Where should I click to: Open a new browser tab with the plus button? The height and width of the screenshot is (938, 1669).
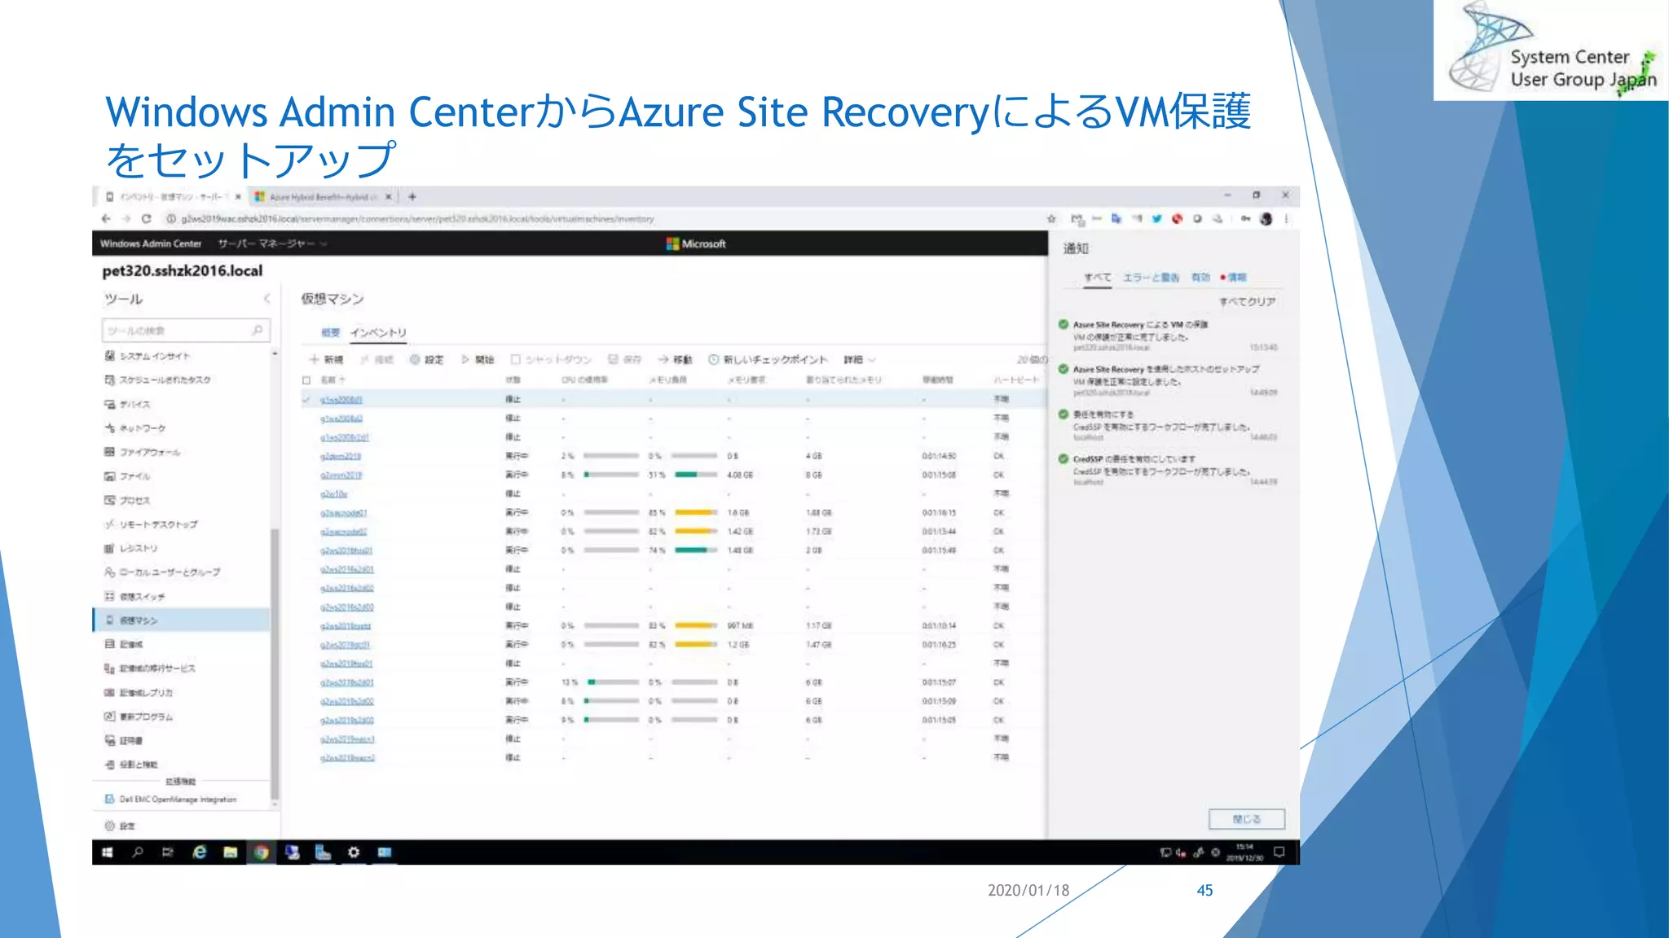pos(412,196)
